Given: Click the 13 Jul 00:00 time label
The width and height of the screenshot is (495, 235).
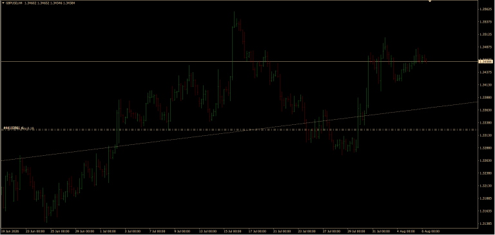Looking at the screenshot, I should (x=208, y=231).
